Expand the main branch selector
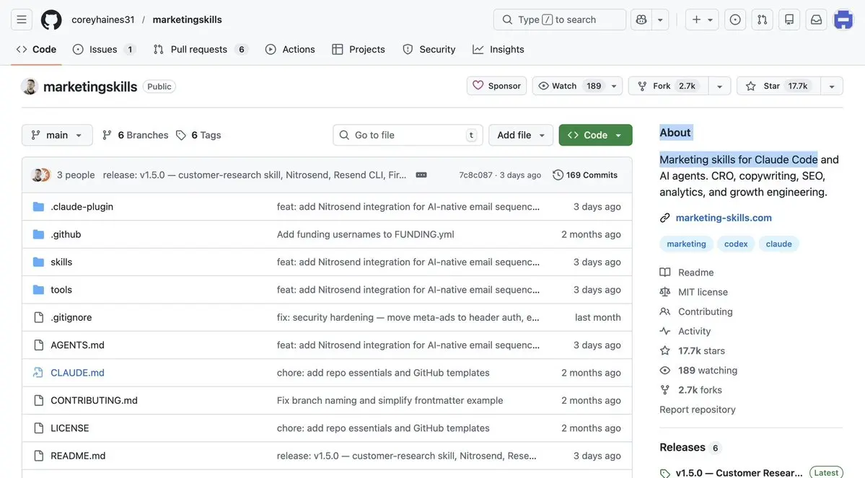 tap(57, 135)
